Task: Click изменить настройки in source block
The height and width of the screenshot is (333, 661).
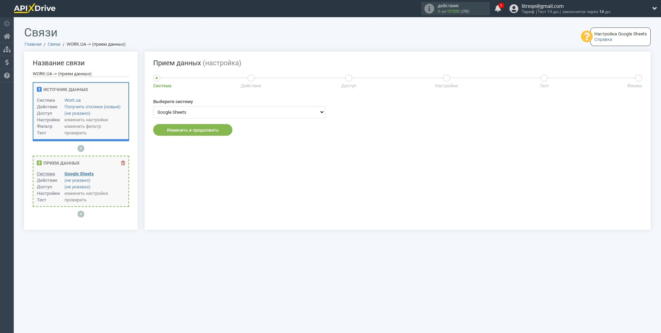Action: (86, 120)
